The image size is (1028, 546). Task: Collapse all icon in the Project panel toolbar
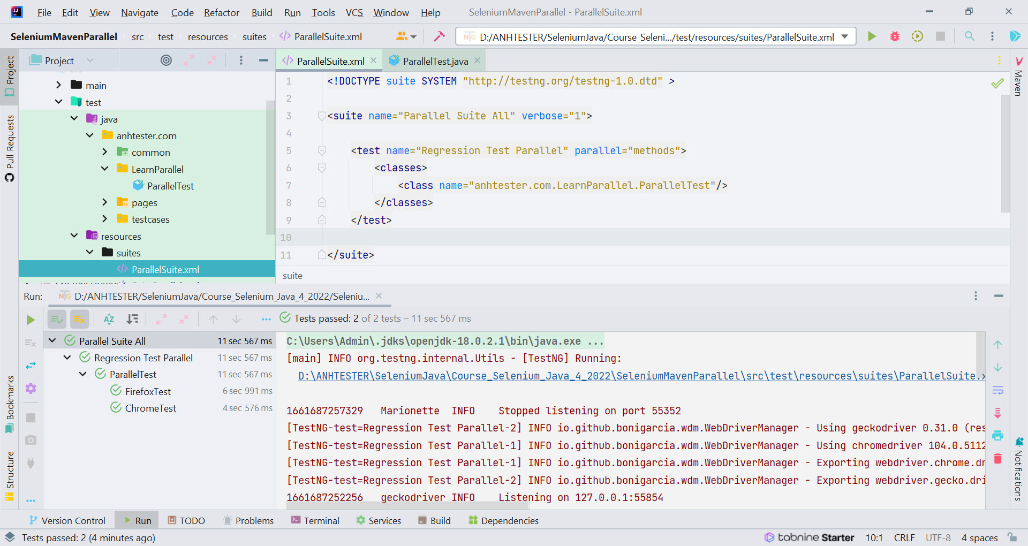(212, 60)
